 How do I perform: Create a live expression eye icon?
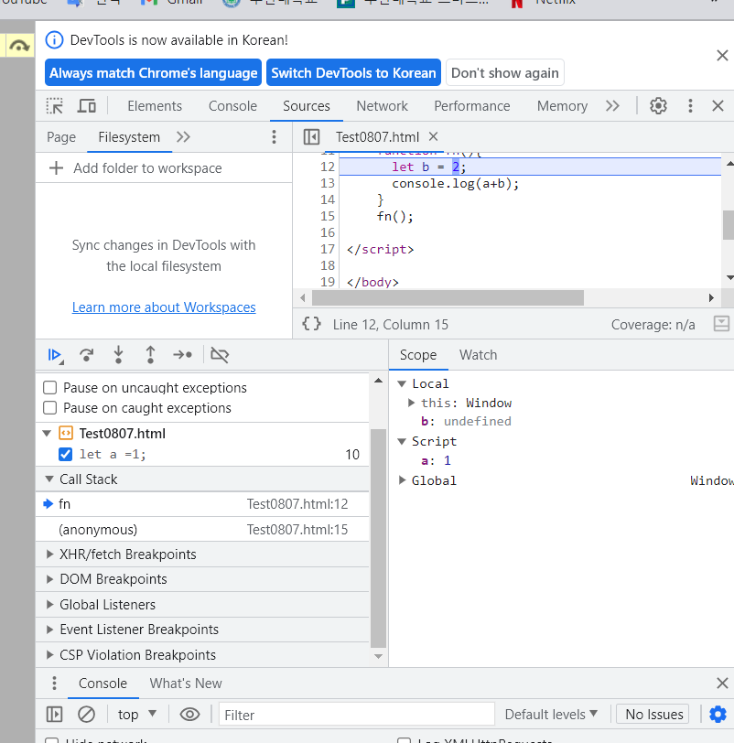tap(189, 714)
